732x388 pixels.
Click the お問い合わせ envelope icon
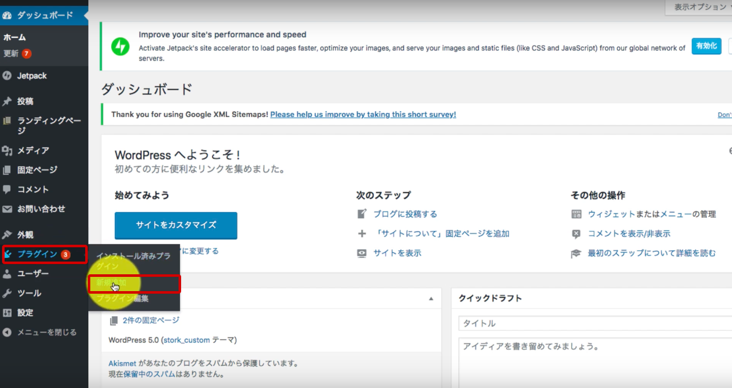coord(7,209)
